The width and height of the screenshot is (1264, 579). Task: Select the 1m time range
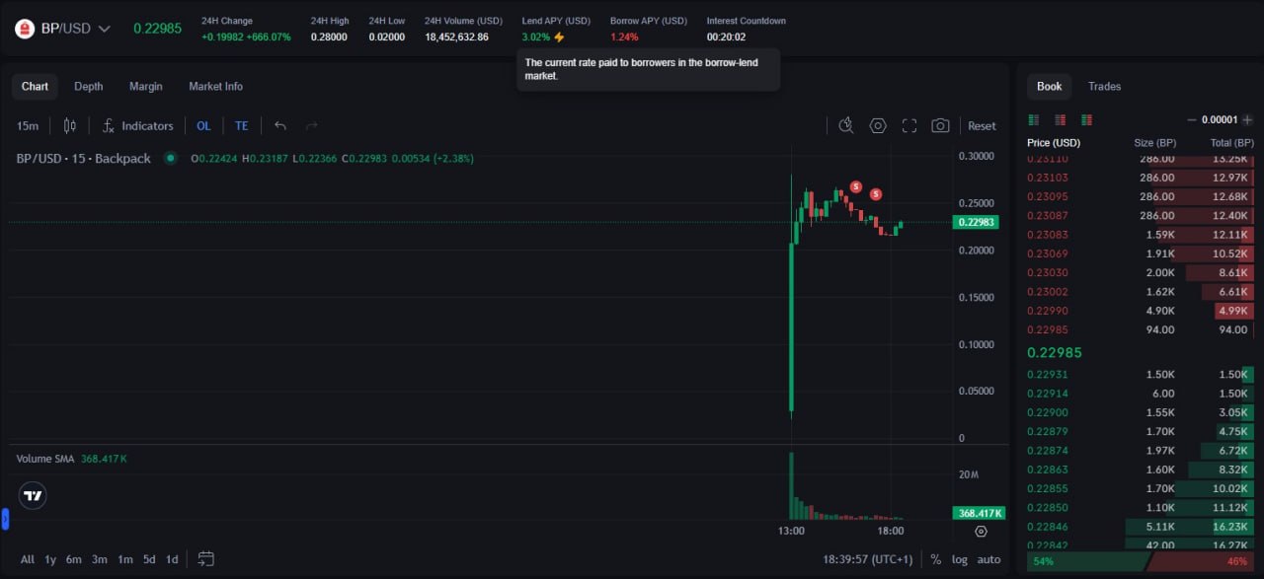point(125,559)
